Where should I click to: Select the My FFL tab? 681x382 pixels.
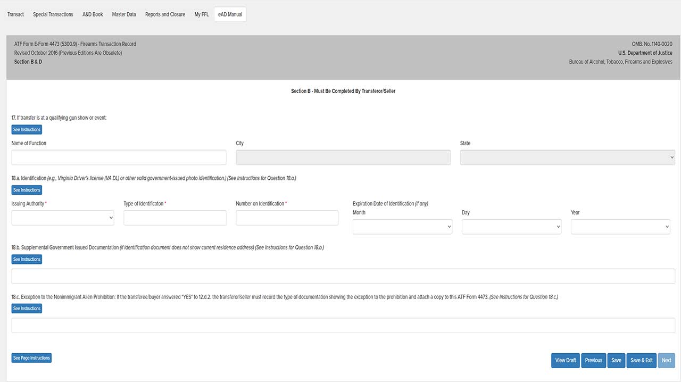pyautogui.click(x=201, y=14)
